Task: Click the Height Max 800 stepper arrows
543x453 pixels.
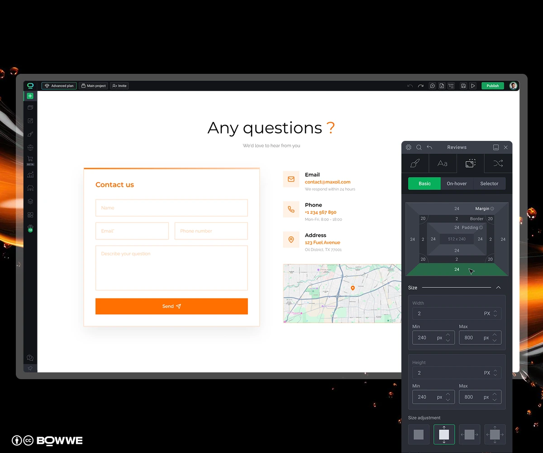Action: click(495, 397)
